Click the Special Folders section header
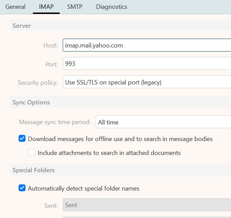231x218 pixels. (34, 170)
